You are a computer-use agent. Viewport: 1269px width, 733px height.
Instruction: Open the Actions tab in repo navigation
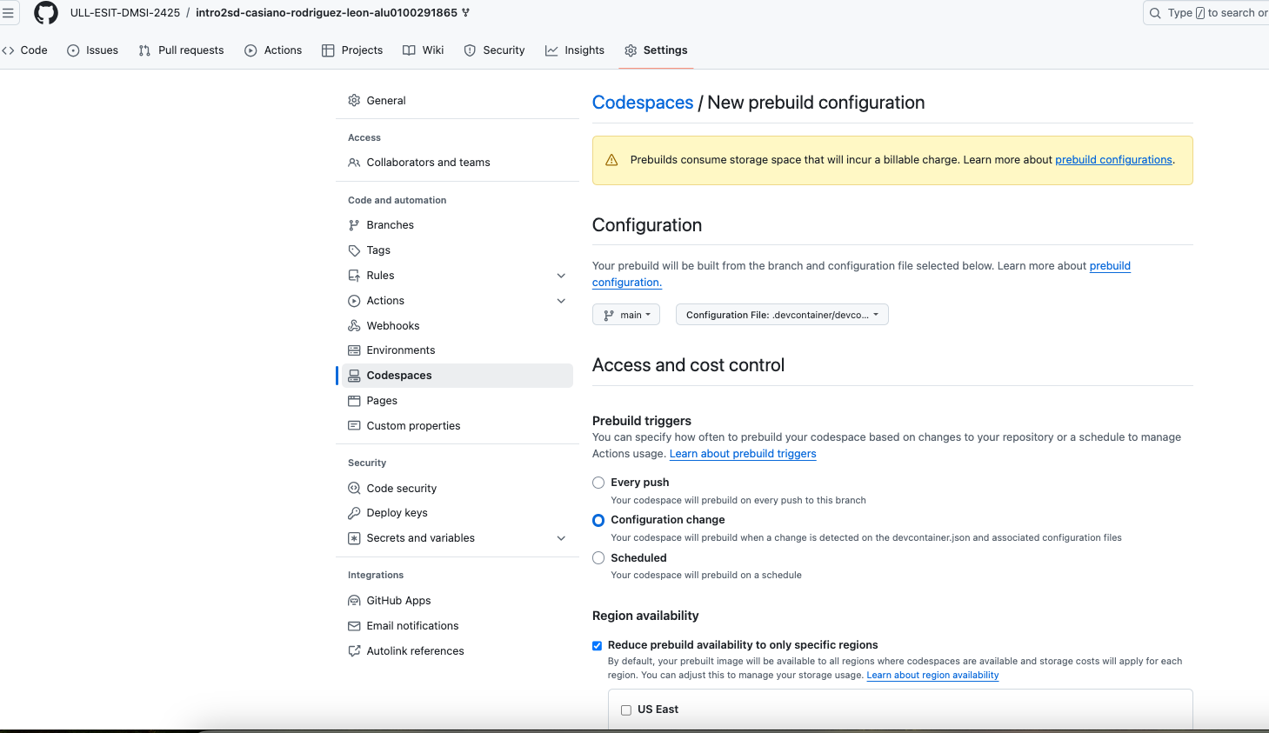pyautogui.click(x=273, y=50)
